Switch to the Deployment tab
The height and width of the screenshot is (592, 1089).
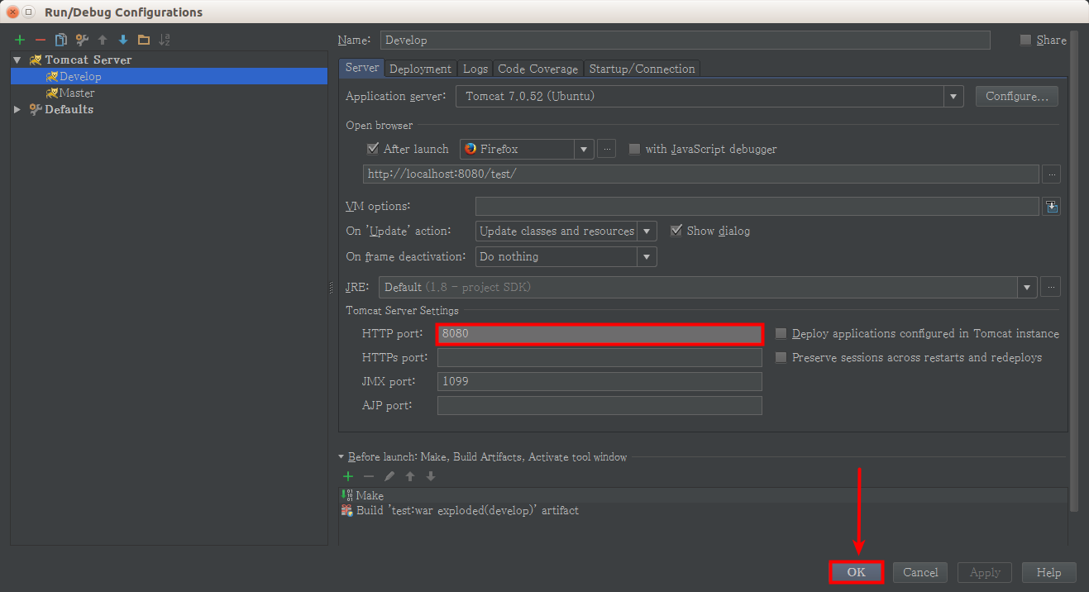[420, 69]
